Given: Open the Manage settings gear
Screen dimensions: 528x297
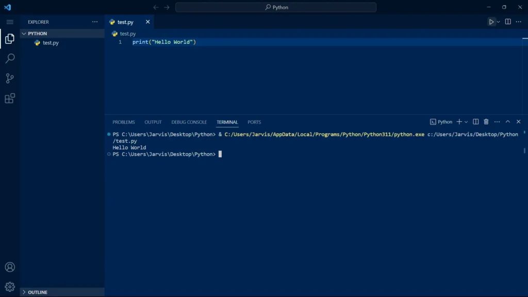Looking at the screenshot, I should [10, 287].
